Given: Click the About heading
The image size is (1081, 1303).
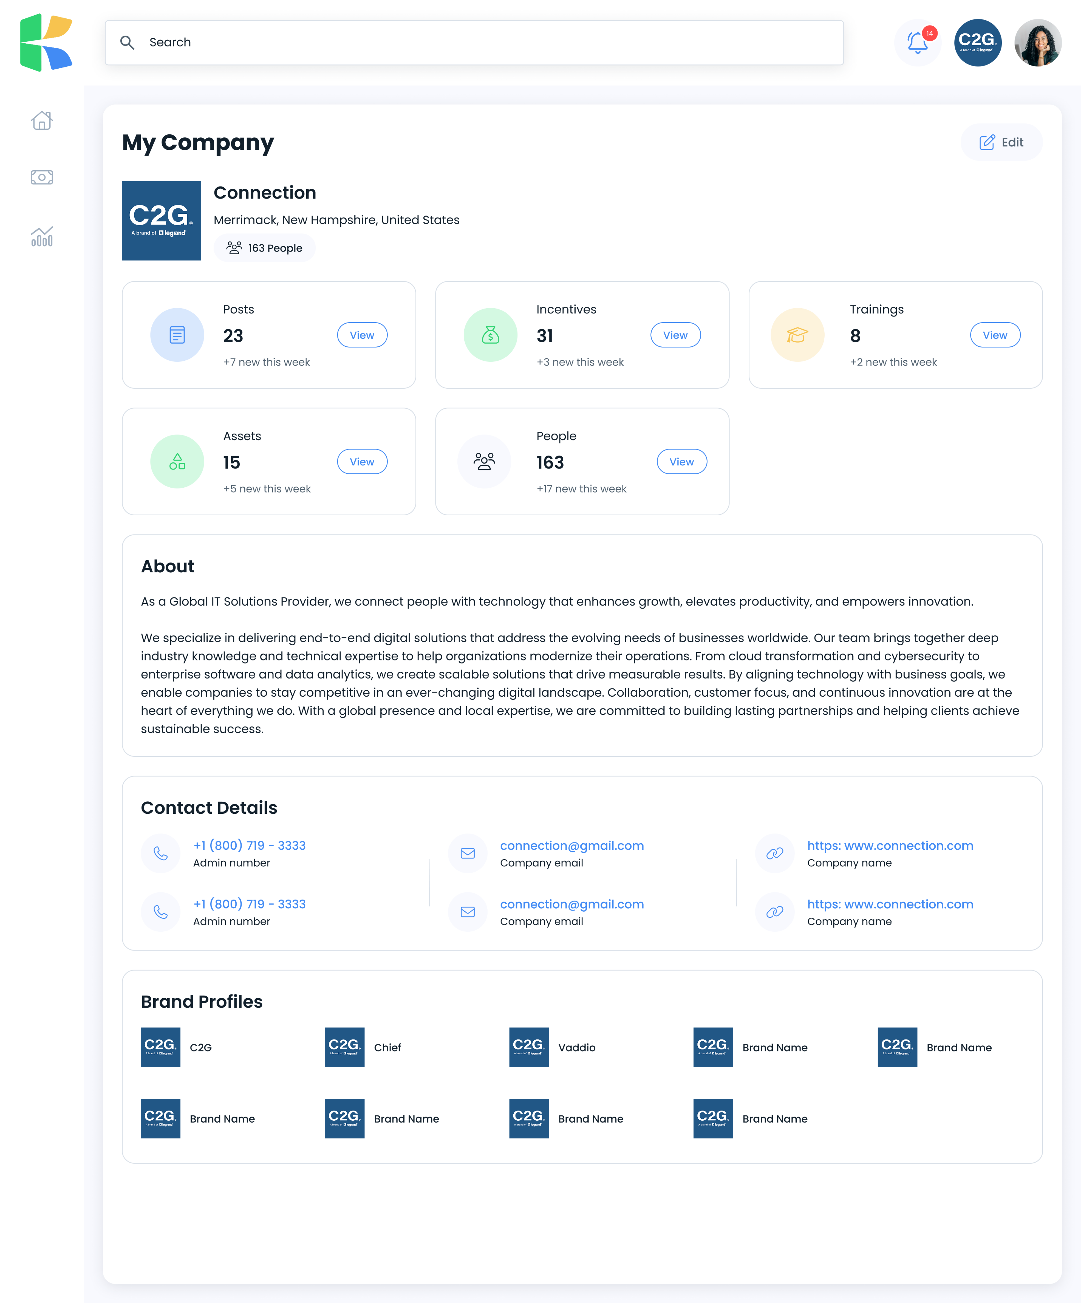Looking at the screenshot, I should click(168, 567).
